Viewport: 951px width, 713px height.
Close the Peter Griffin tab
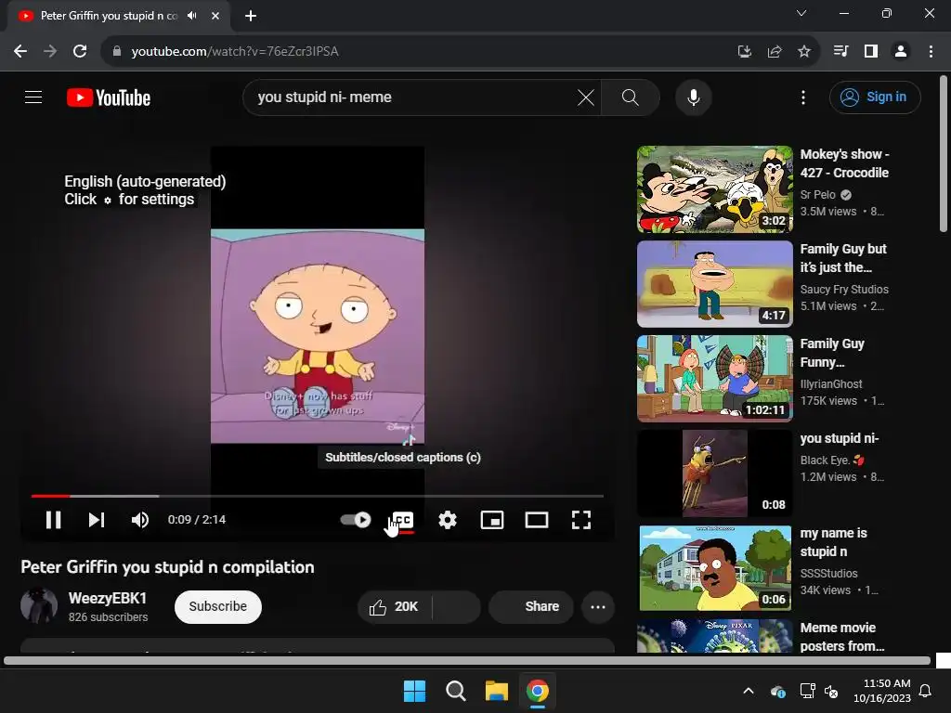pyautogui.click(x=215, y=16)
